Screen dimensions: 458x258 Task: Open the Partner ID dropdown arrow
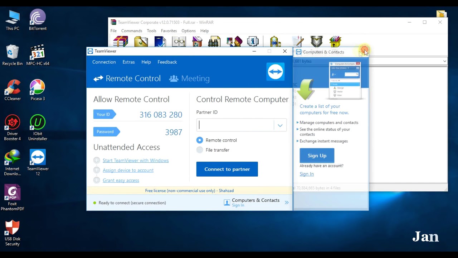(x=280, y=125)
